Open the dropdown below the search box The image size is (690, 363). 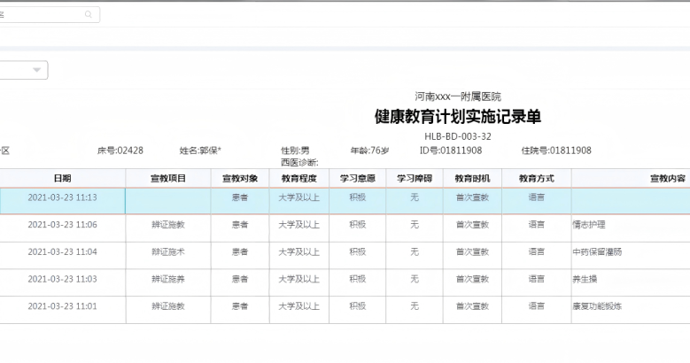[24, 70]
